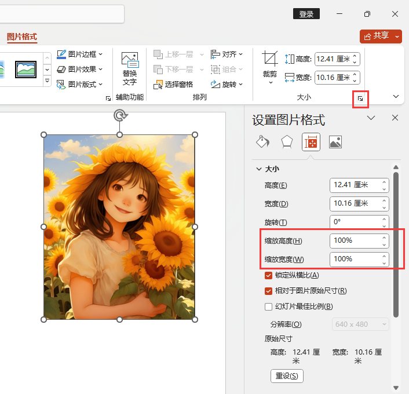Collapse the Size (大小) section
Image resolution: width=409 pixels, height=394 pixels.
(259, 169)
